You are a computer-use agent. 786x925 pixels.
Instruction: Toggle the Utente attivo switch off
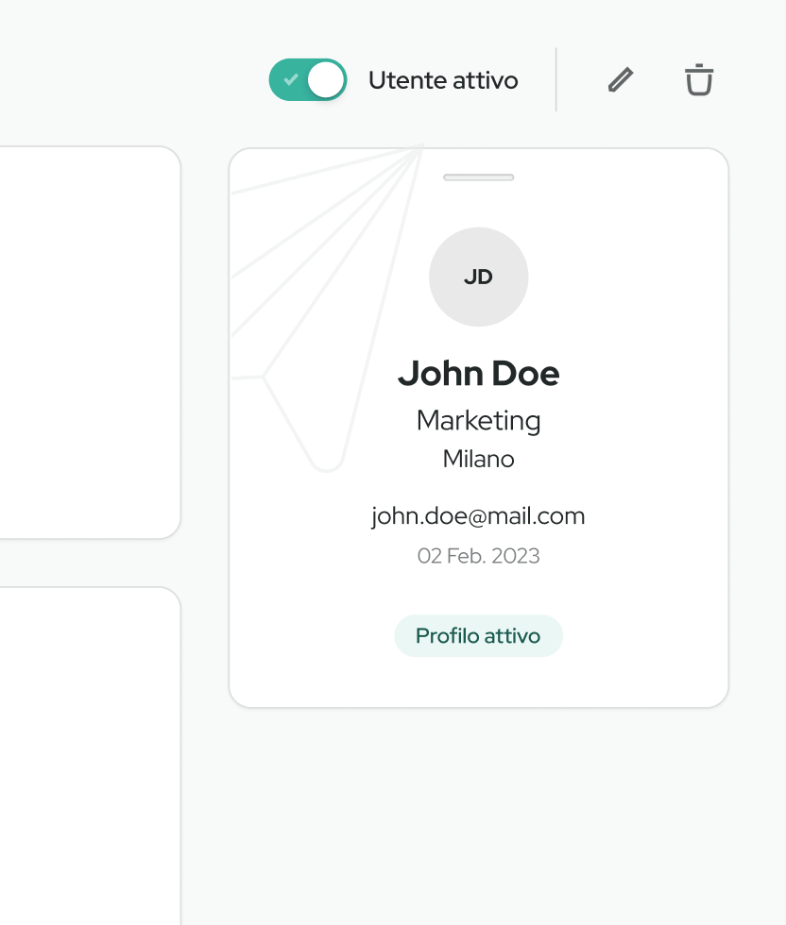[307, 80]
